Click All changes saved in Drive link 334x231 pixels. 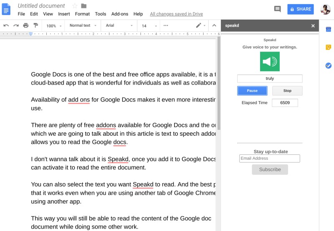tap(176, 14)
